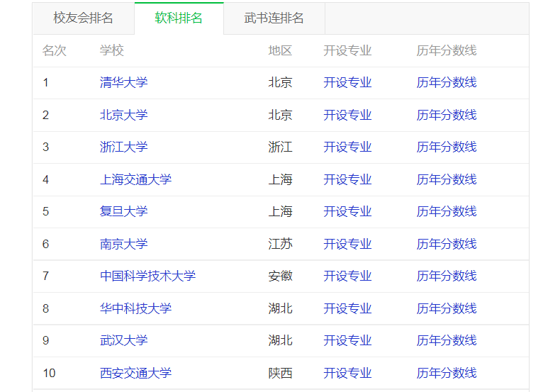View 开设专业 for 上海交通大学
Image resolution: width=560 pixels, height=392 pixels.
[347, 179]
